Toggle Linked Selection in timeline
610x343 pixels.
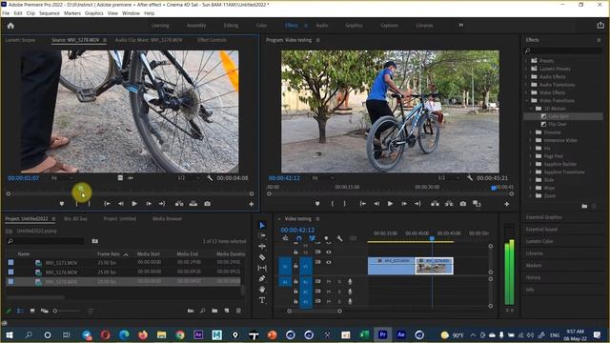tap(312, 238)
